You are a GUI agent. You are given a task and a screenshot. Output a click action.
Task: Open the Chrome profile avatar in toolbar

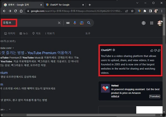[x=156, y=11]
